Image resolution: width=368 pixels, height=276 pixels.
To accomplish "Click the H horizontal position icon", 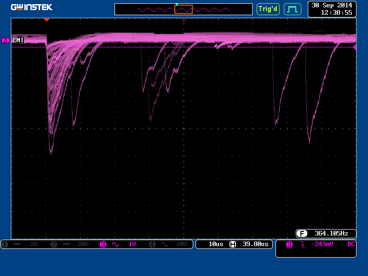I will [233, 244].
